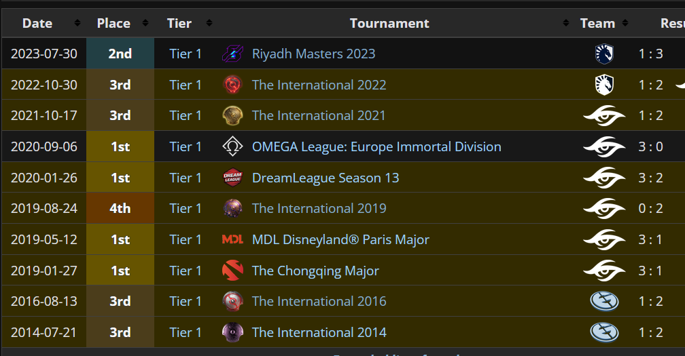
Task: Click Team Liquid logo in Riyadh Masters row
Action: [x=603, y=54]
